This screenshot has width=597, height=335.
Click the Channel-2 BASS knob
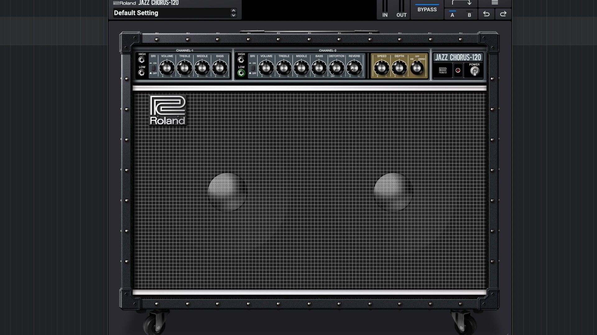(319, 68)
